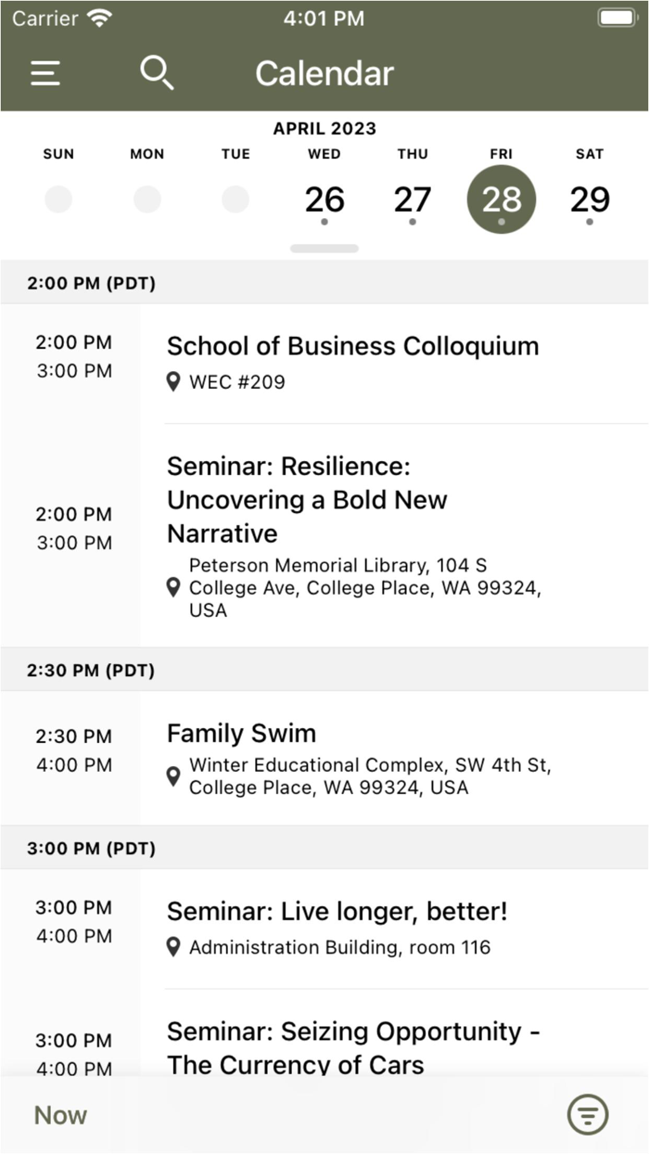649x1154 pixels.
Task: Tap the highlighted Friday 28 date
Action: [x=502, y=199]
